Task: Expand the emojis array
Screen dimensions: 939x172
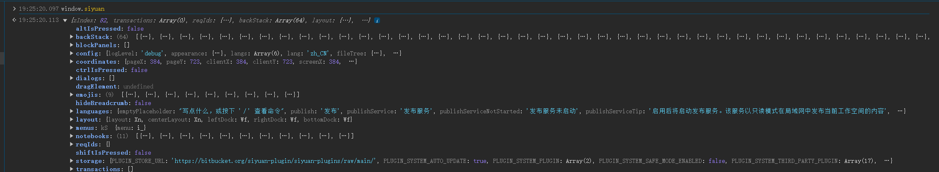Action: click(x=72, y=95)
